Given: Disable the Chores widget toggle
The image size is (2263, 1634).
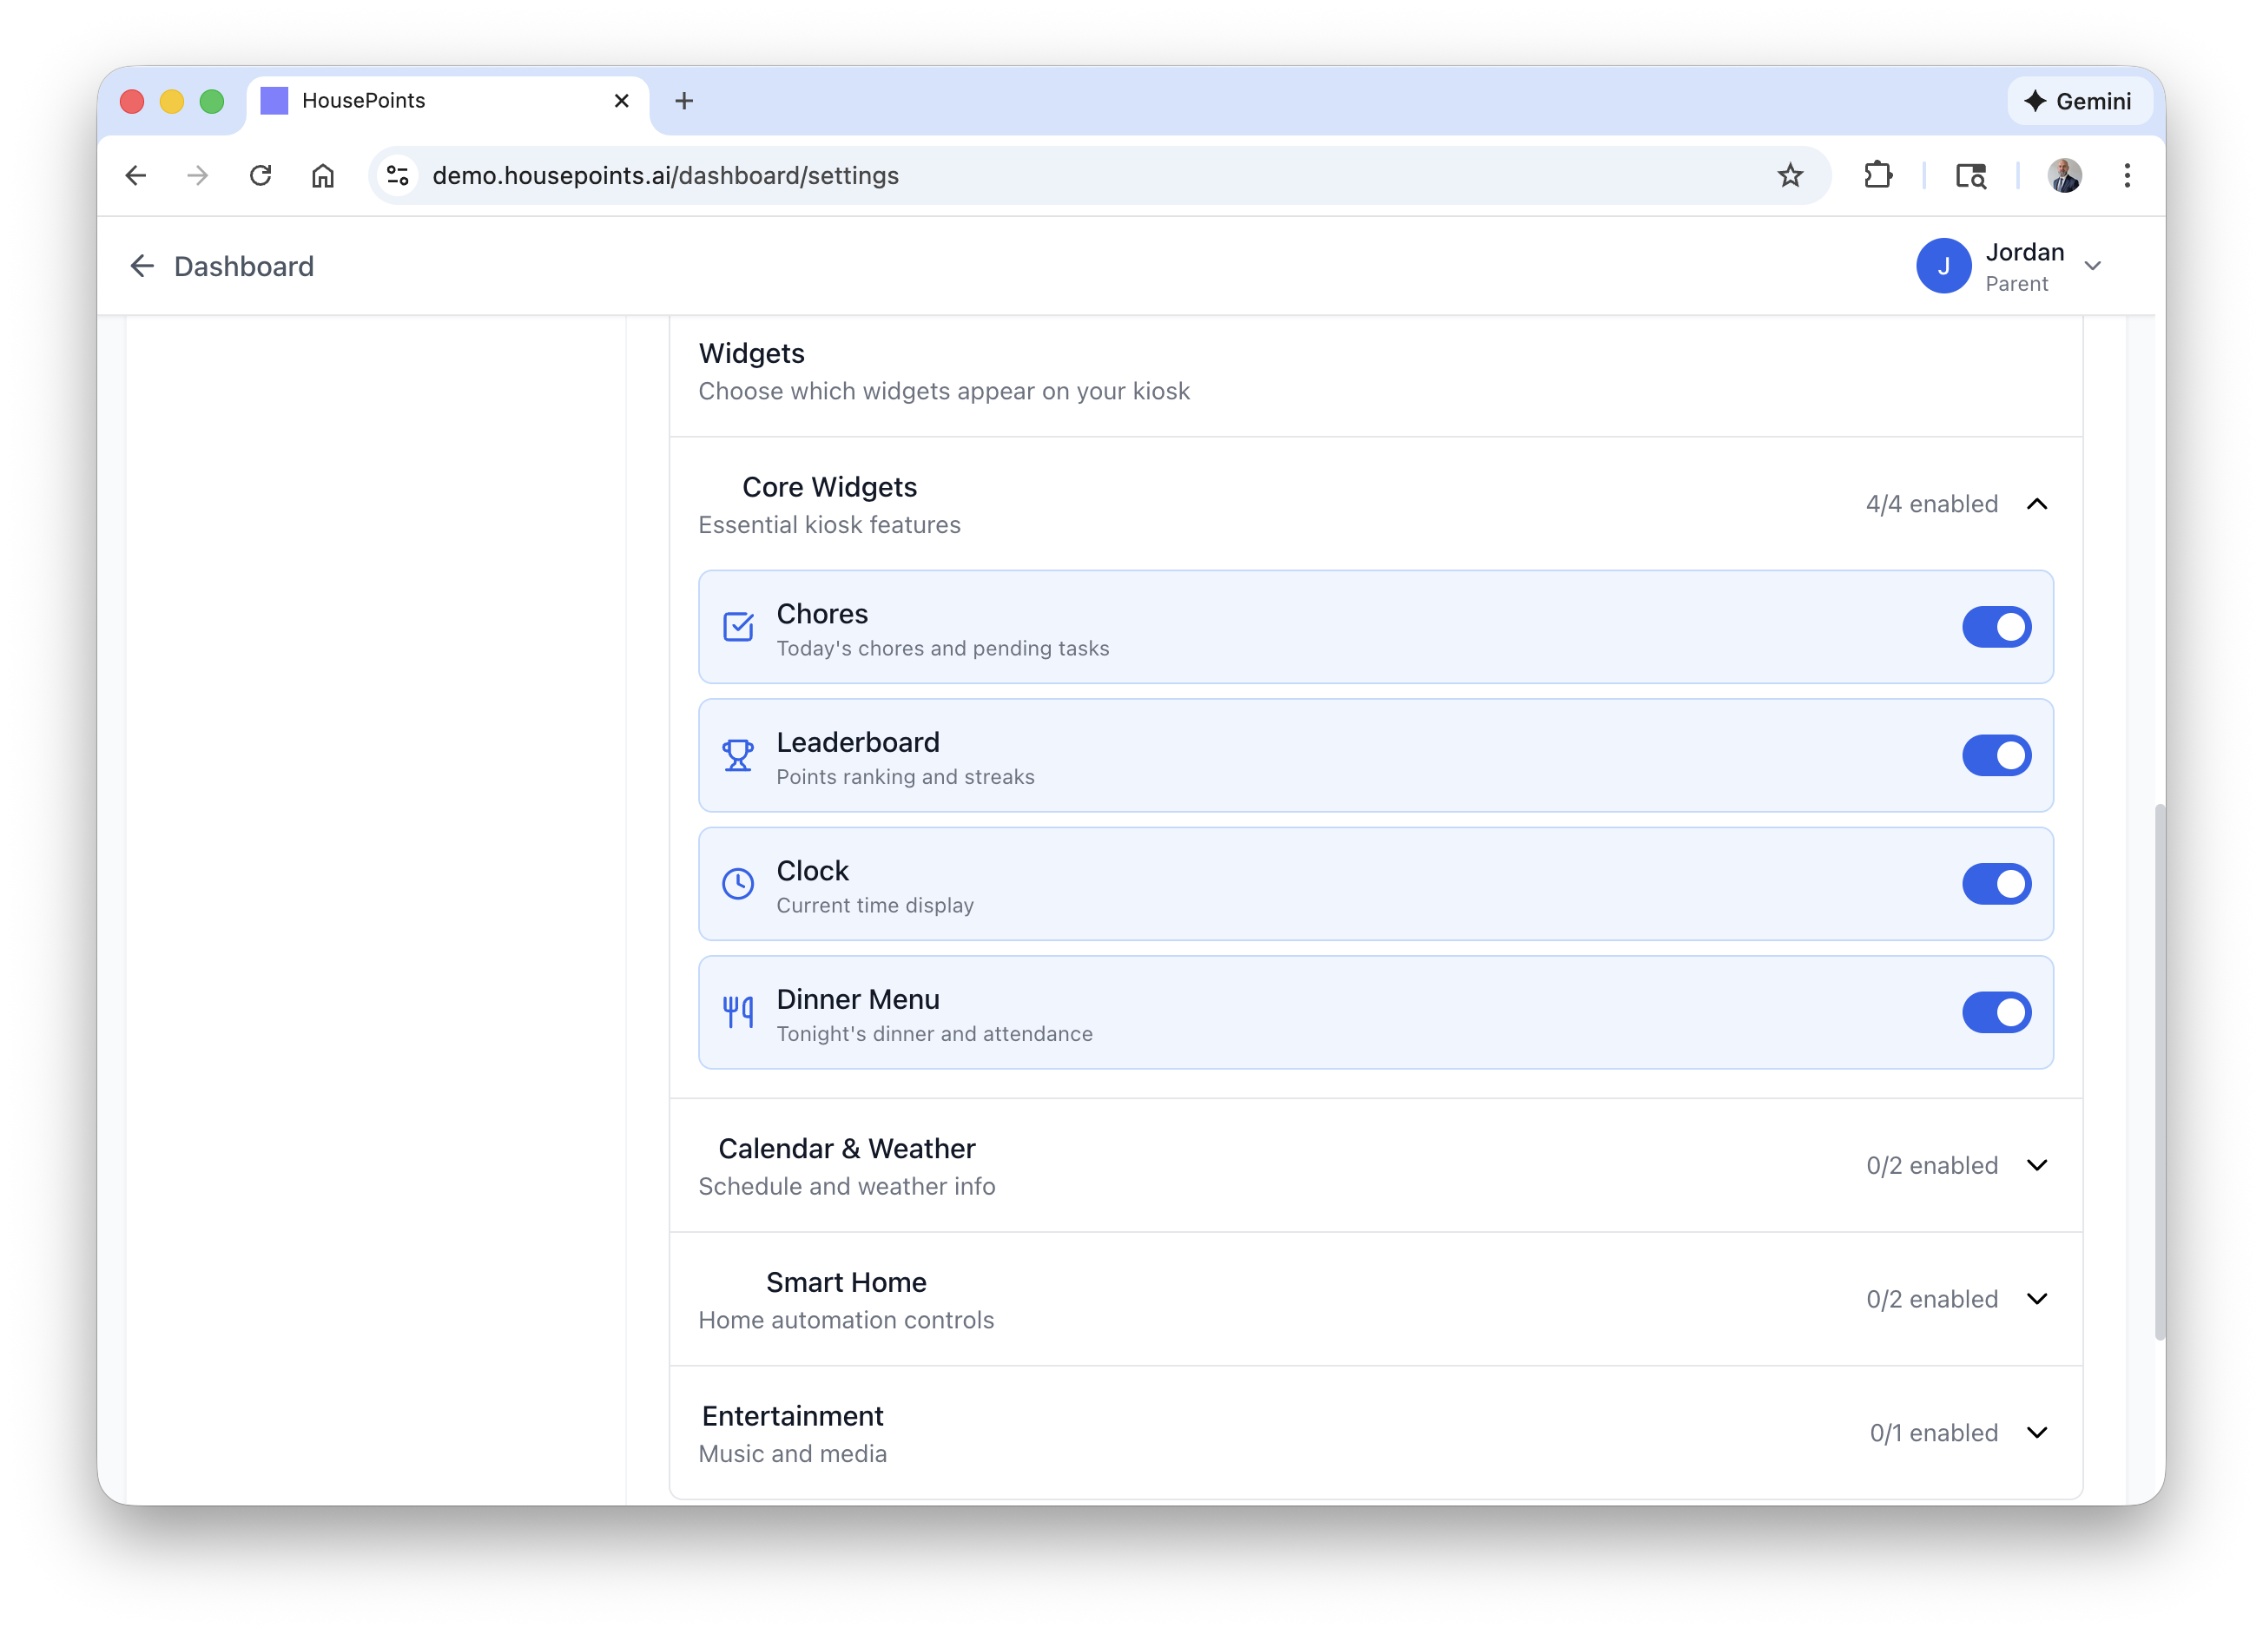Looking at the screenshot, I should tap(1996, 627).
